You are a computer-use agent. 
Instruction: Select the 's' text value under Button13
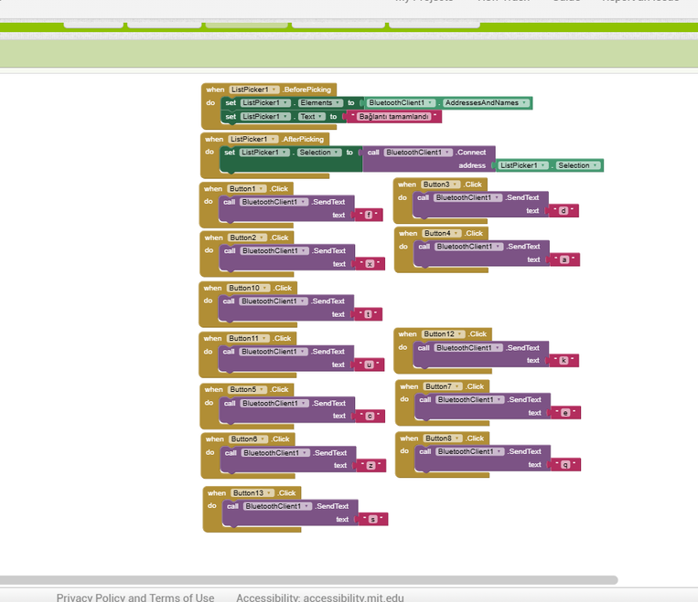[373, 519]
